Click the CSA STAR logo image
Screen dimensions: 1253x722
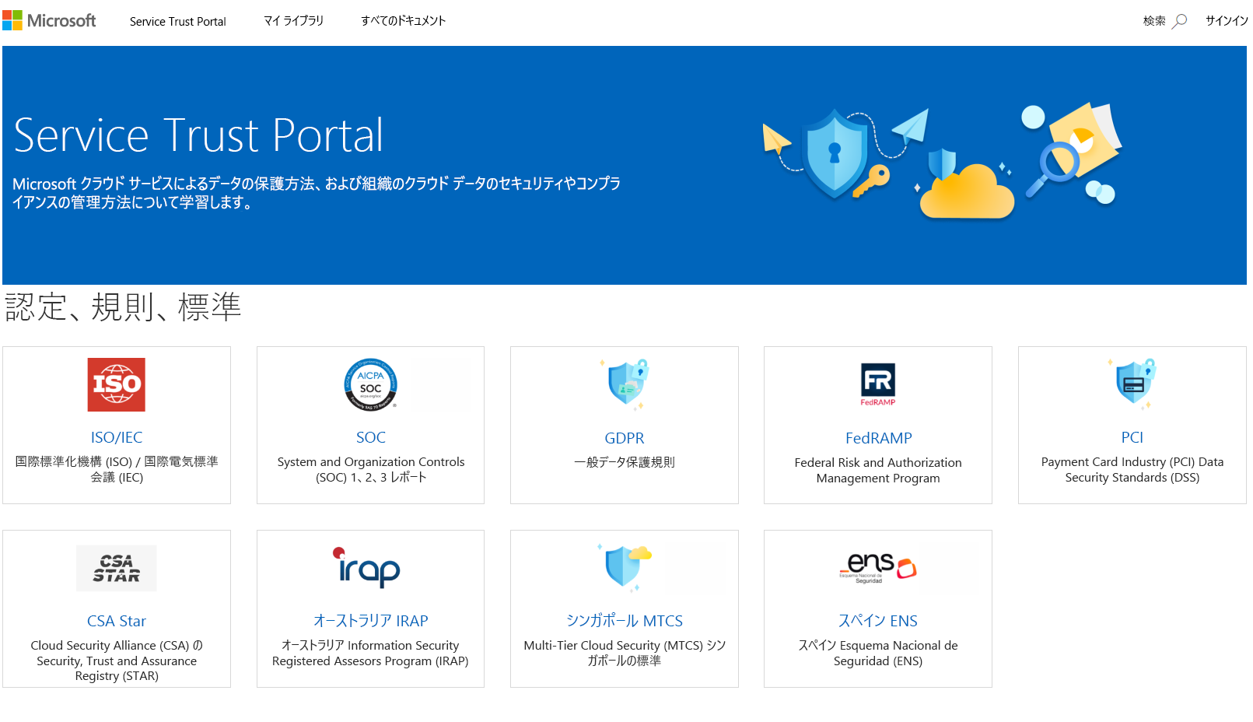click(x=117, y=568)
